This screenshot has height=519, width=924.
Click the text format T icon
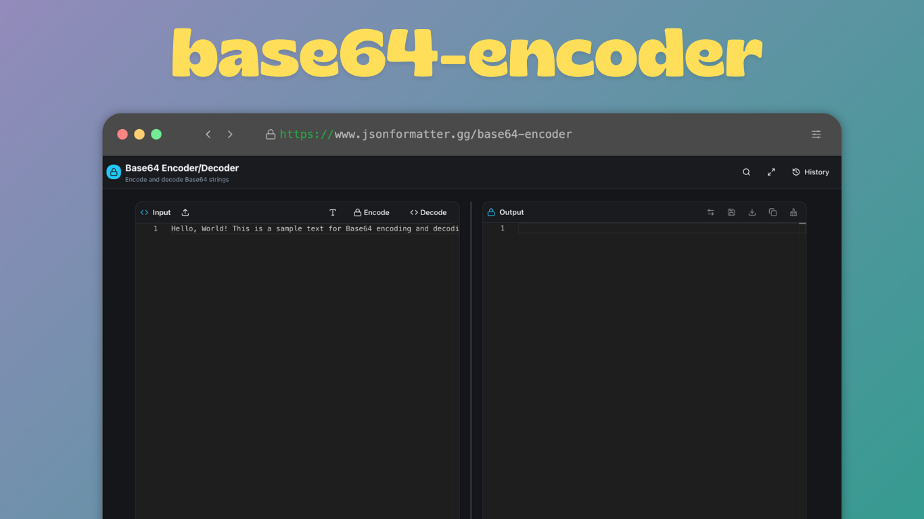(333, 212)
